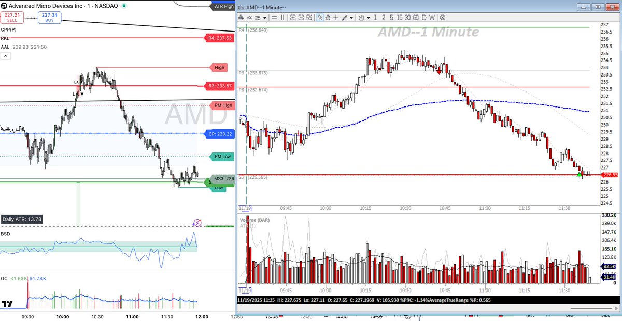Switch to the W weekly interval
Screen dimensions: 622x321
(x=432, y=17)
